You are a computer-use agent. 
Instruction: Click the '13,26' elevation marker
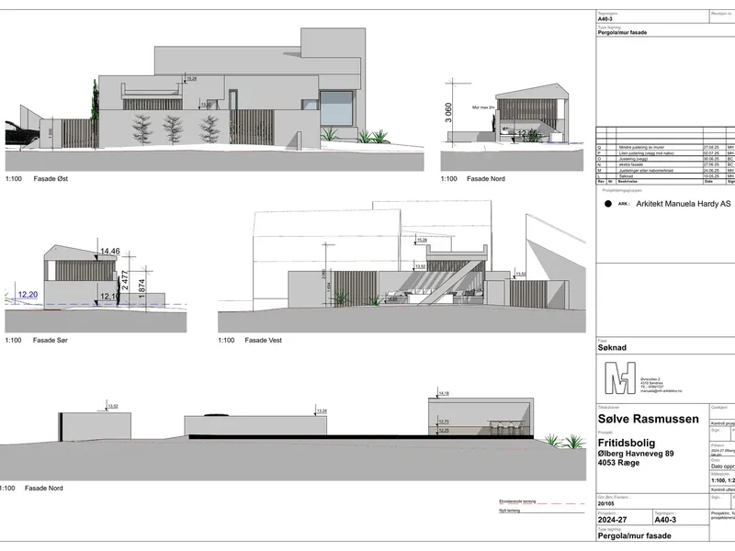[322, 410]
